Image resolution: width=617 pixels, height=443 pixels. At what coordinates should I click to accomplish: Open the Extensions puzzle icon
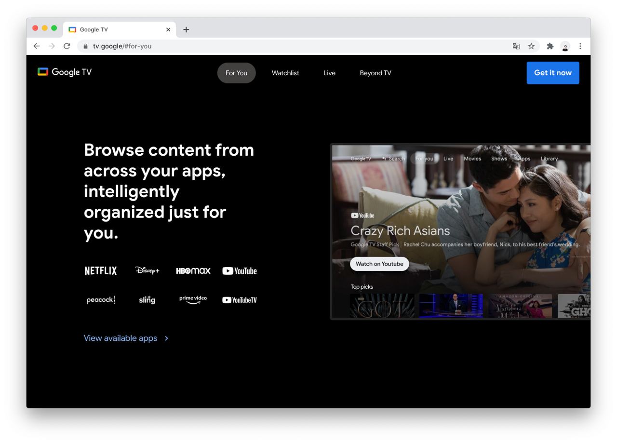point(550,46)
